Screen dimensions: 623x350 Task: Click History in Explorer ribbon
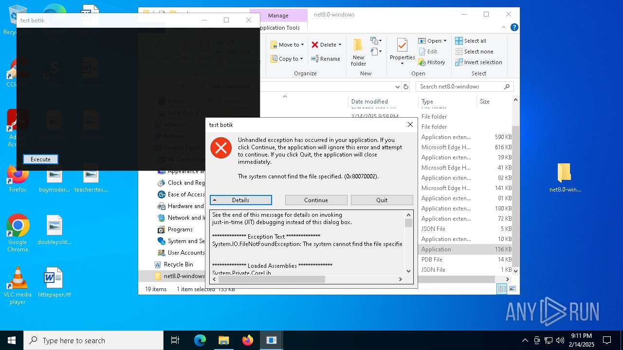coord(432,62)
